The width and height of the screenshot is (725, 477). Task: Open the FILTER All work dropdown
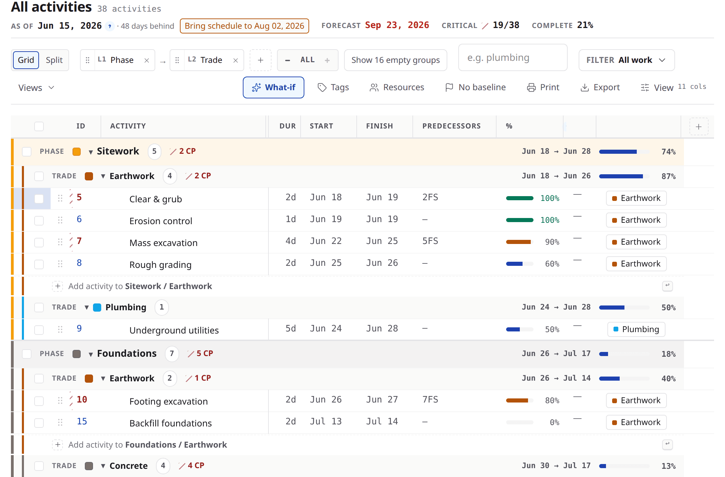click(x=627, y=60)
